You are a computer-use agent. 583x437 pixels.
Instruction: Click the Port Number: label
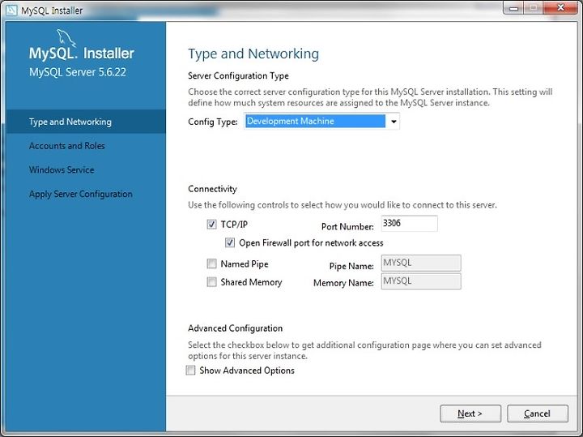point(347,227)
